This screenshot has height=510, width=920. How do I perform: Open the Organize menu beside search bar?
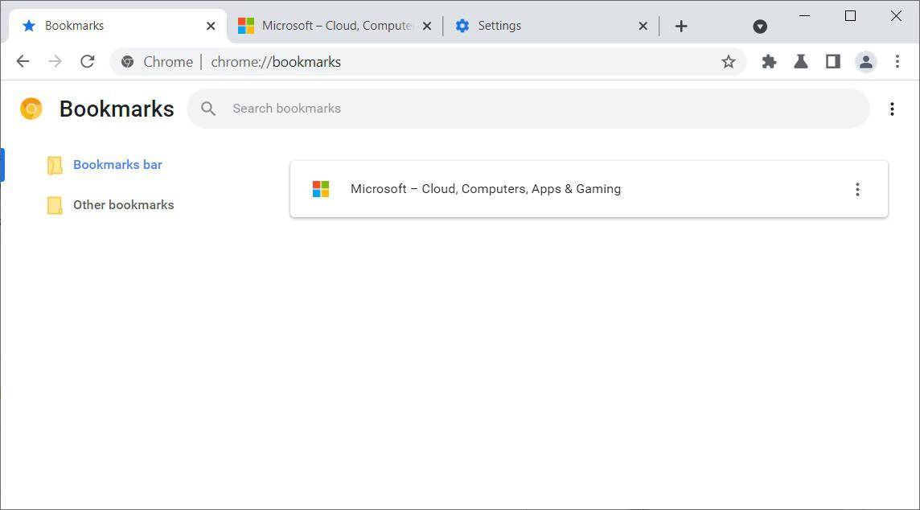892,109
